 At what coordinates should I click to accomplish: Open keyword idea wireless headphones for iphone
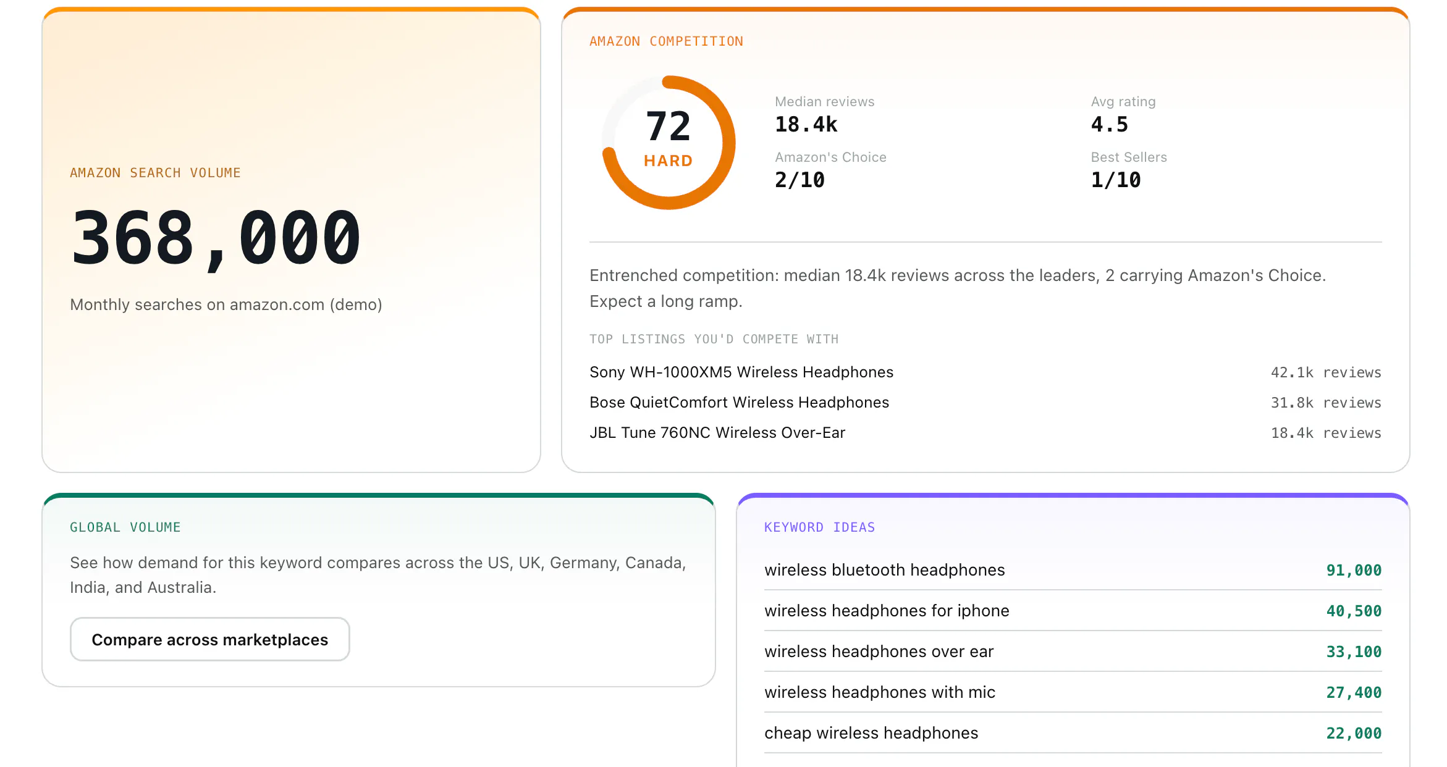pos(1073,611)
